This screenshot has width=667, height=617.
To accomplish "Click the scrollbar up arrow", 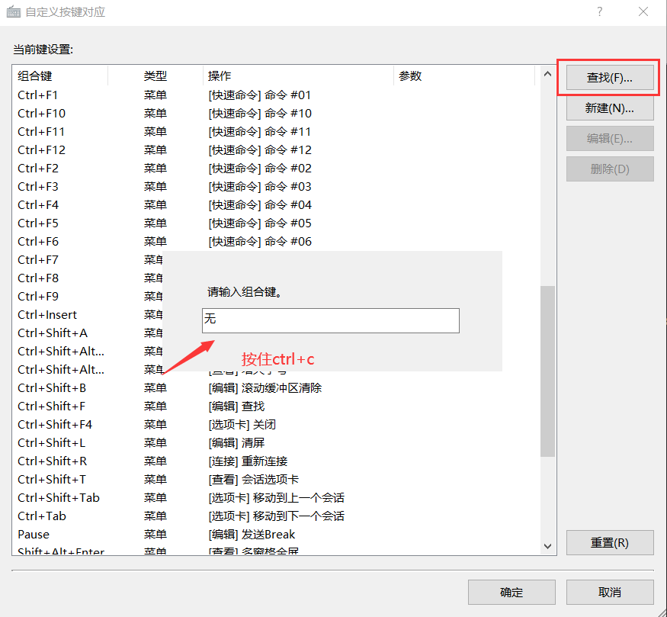I will click(547, 74).
